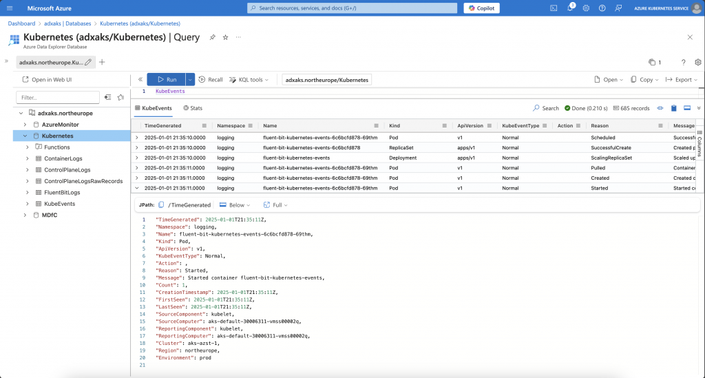Open the TimeGenerated column menu icon

point(204,126)
